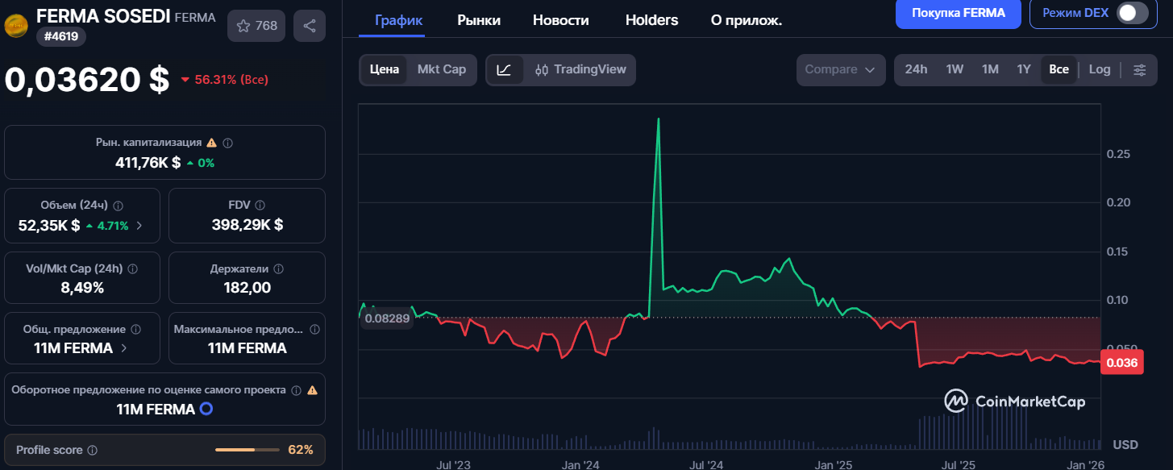Click the Profile score progress bar
This screenshot has width=1173, height=470.
click(247, 450)
